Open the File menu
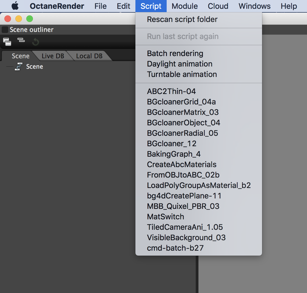Screen dimensions: 307x293 point(100,6)
